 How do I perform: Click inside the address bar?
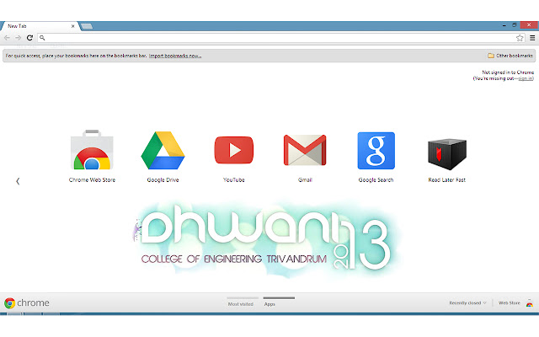click(280, 38)
